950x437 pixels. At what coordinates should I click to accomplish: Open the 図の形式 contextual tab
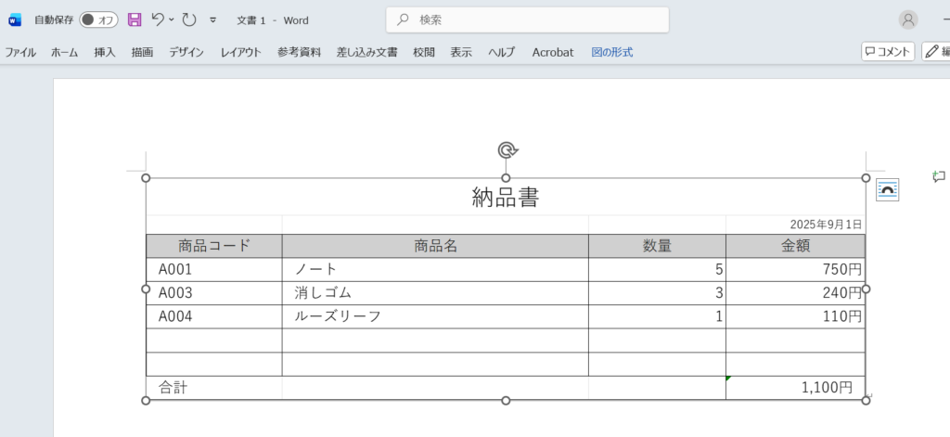tap(612, 52)
